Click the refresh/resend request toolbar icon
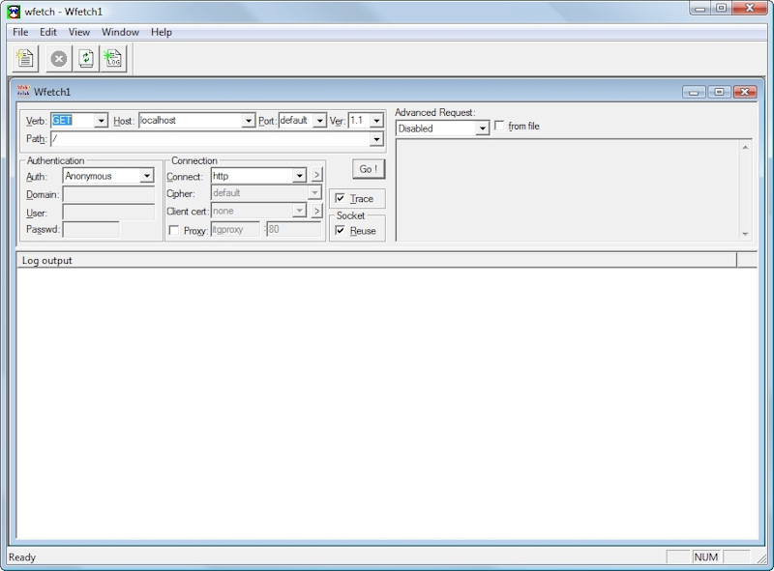The width and height of the screenshot is (774, 571). [x=86, y=58]
